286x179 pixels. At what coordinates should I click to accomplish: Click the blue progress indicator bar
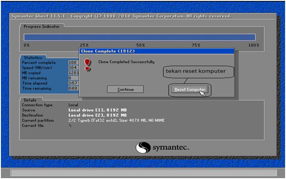pos(139,37)
